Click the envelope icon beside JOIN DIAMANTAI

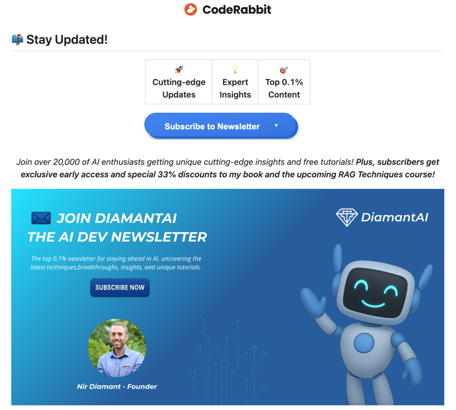click(41, 218)
